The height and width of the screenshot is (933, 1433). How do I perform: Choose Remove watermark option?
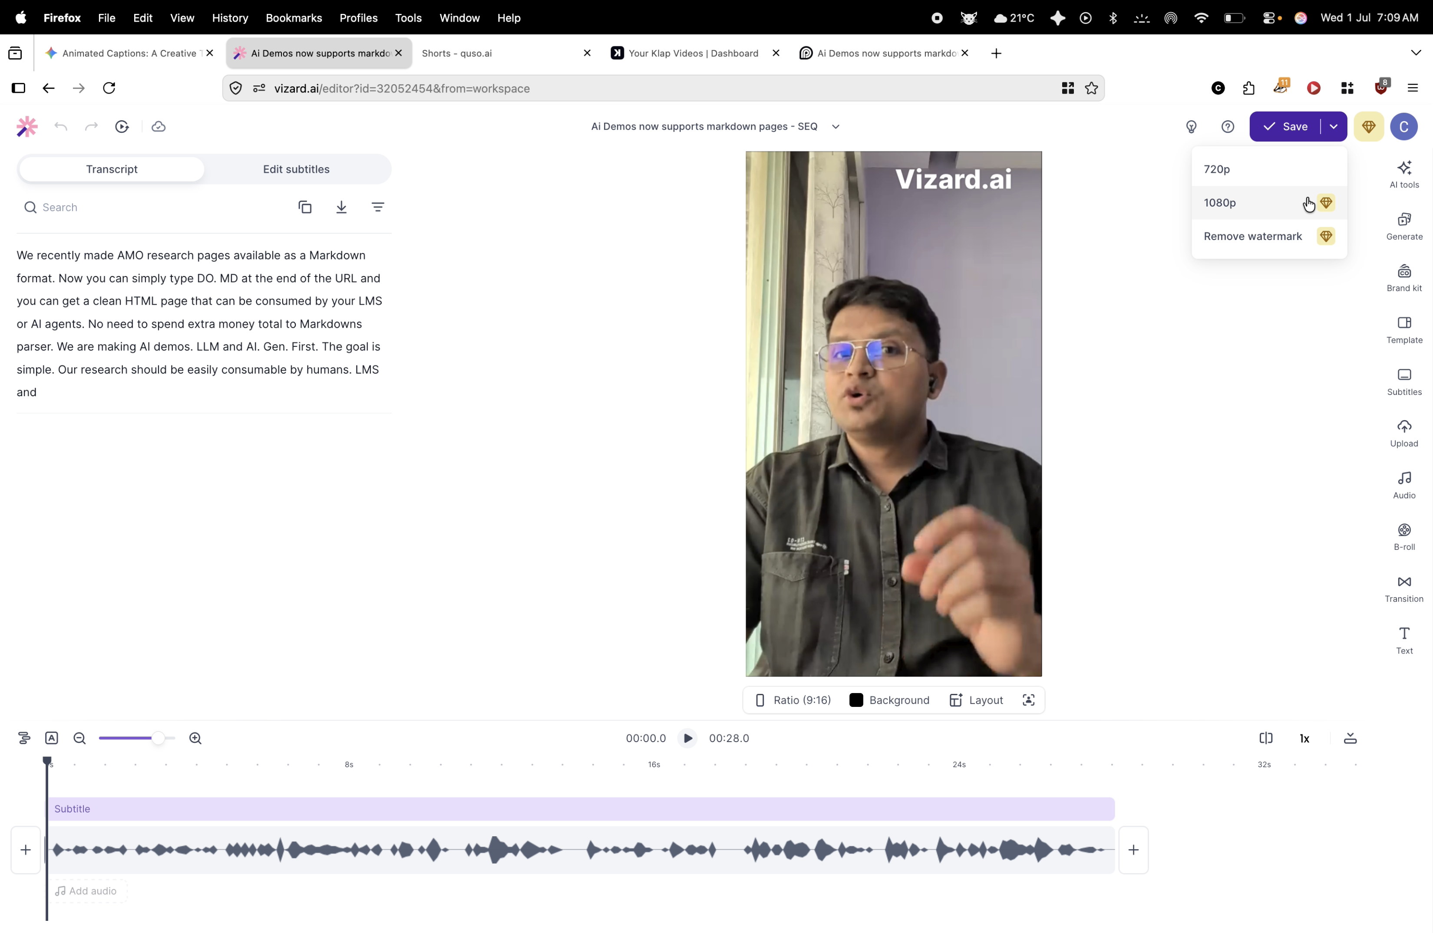coord(1268,237)
